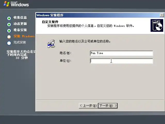Click the 完成安装 step label
Screen dimensions: 165x124
point(20,42)
